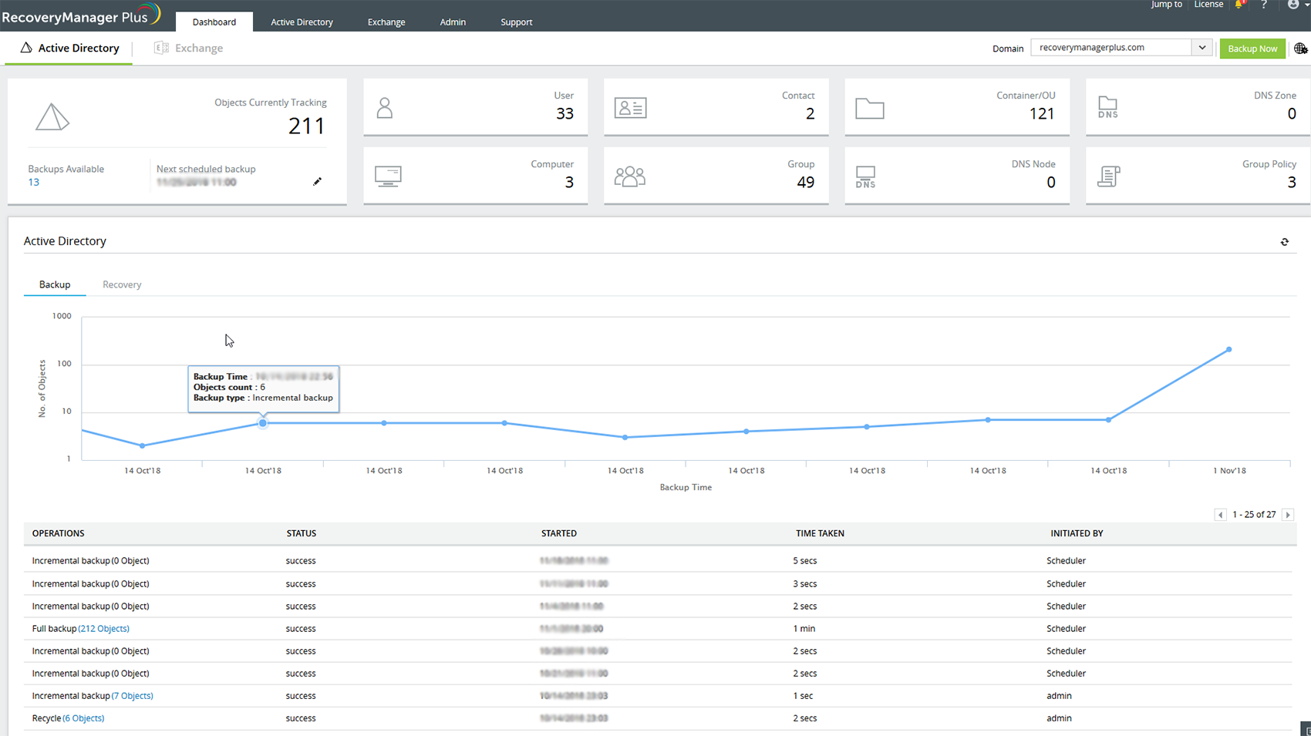Click the Exchange sub-tab icon
The height and width of the screenshot is (736, 1311).
(161, 48)
